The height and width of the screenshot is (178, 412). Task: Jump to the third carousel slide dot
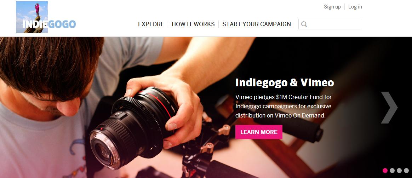pyautogui.click(x=399, y=170)
